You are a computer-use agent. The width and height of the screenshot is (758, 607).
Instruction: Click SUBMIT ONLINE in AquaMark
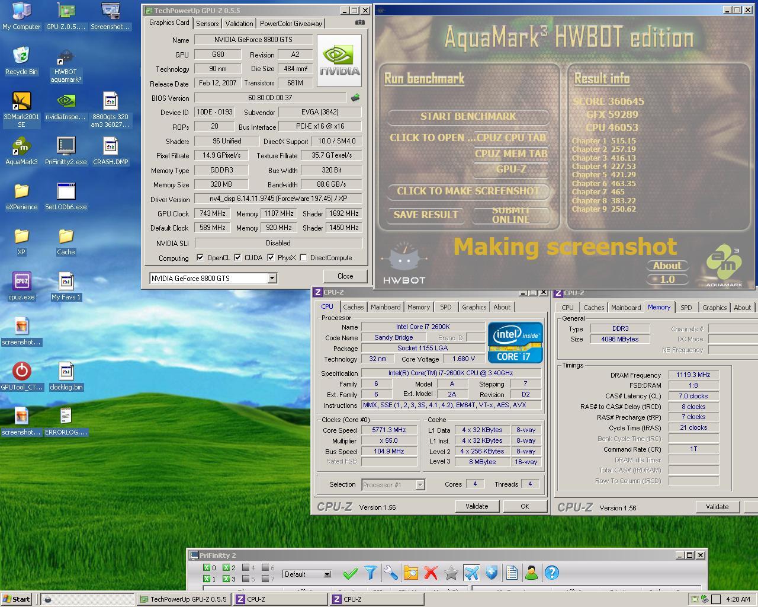(511, 215)
